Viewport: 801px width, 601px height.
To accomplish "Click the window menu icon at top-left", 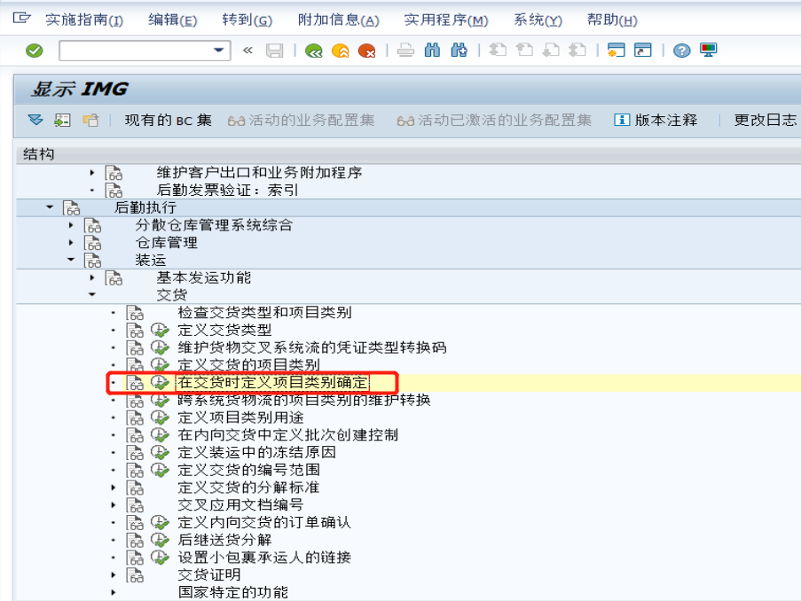I will pyautogui.click(x=21, y=19).
